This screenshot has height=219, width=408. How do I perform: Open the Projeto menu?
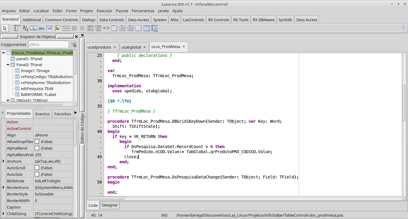coord(87,11)
